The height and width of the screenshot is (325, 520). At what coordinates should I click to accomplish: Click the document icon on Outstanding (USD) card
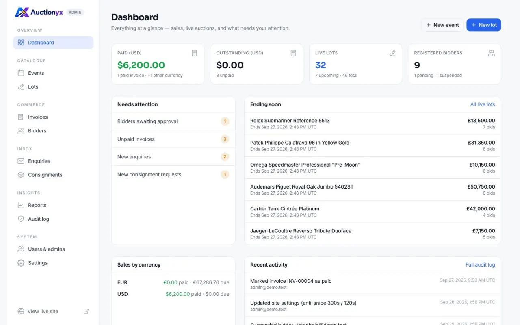coord(293,53)
